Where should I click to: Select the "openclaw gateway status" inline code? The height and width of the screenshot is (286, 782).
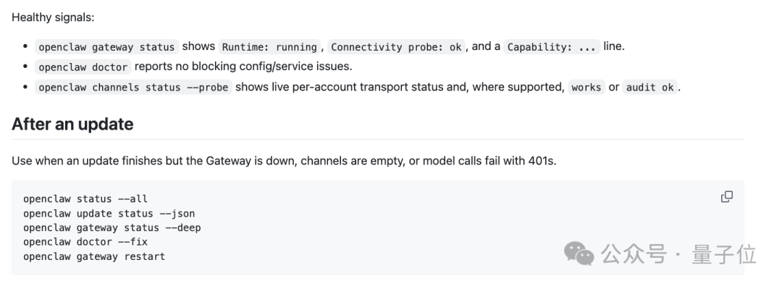(106, 47)
